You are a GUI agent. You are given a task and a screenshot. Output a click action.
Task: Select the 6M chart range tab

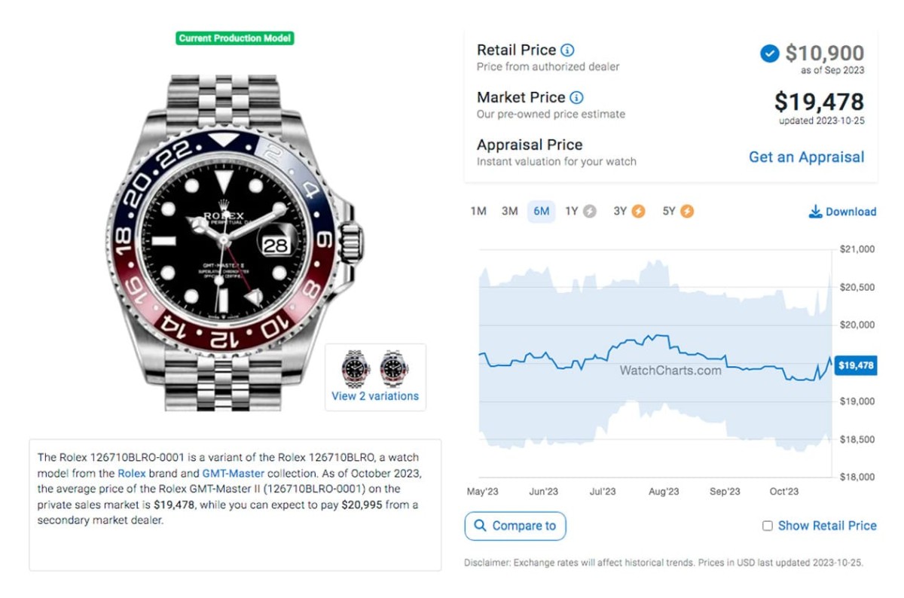[541, 212]
